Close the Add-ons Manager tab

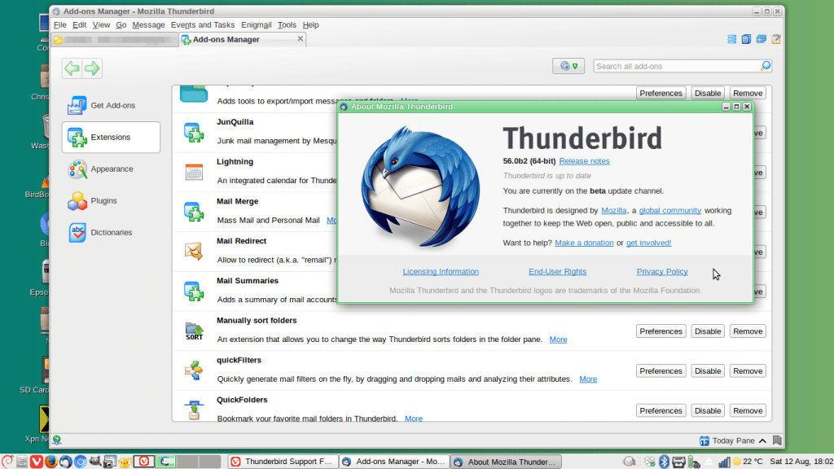click(301, 39)
